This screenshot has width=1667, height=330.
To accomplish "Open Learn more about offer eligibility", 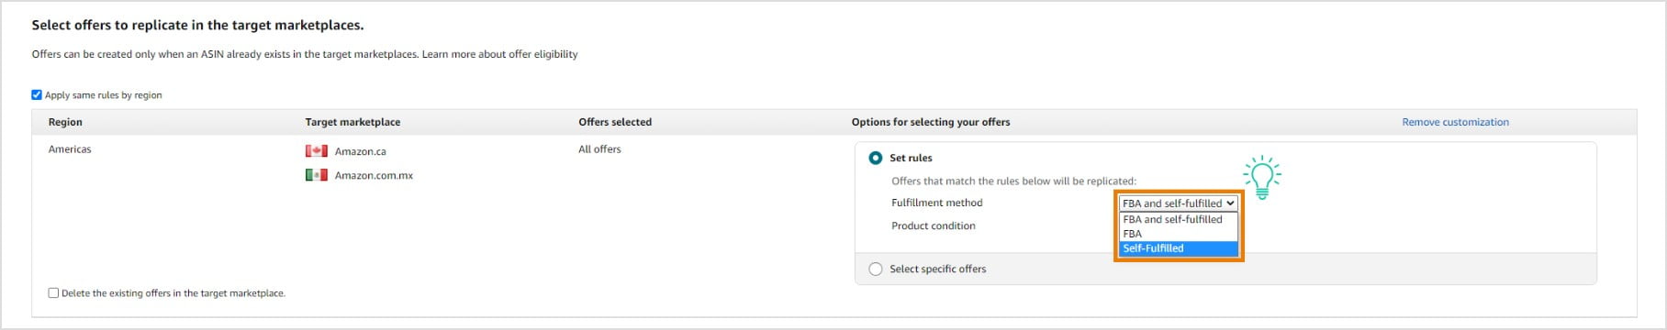I will [500, 54].
